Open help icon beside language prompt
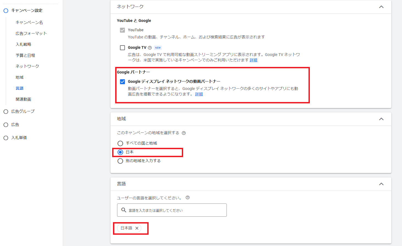 pyautogui.click(x=188, y=197)
